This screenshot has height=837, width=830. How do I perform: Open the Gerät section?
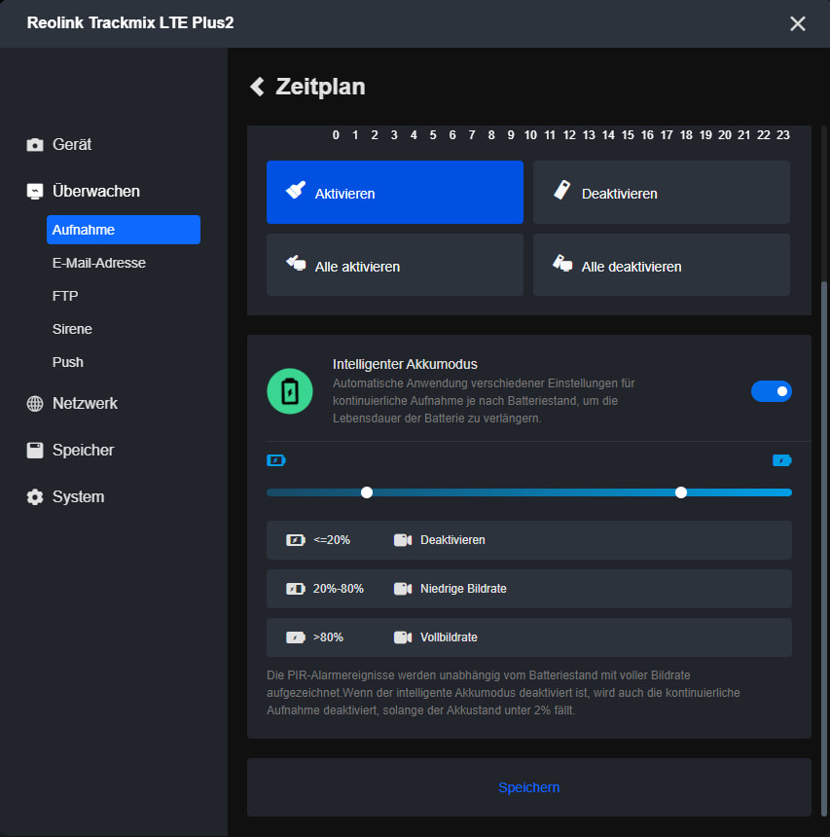pyautogui.click(x=72, y=145)
